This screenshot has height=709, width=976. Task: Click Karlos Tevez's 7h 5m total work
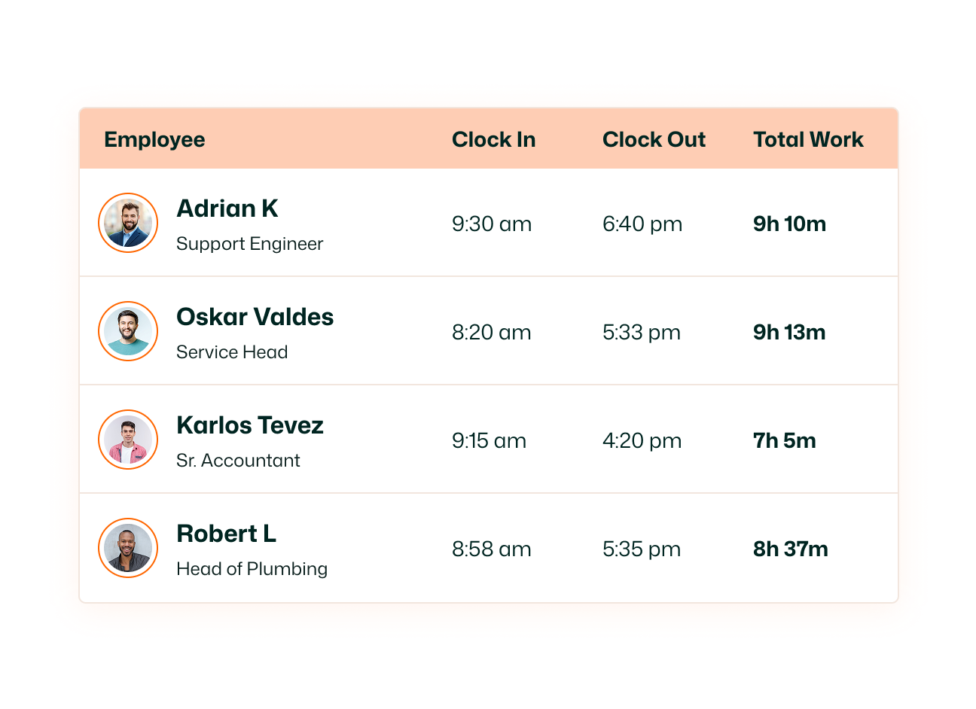point(785,440)
